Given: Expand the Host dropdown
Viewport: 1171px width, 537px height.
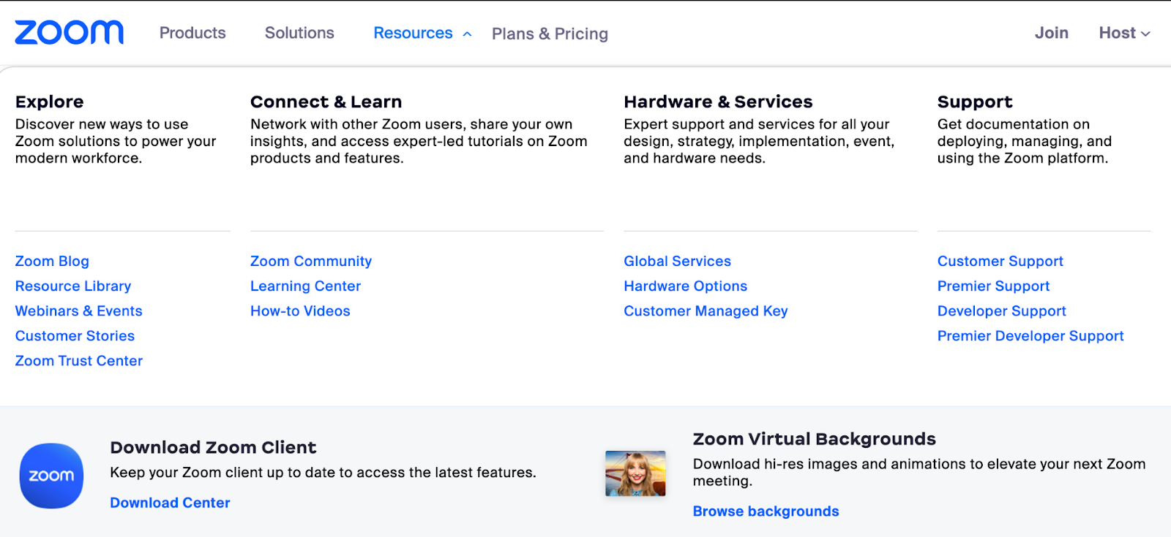Looking at the screenshot, I should click(x=1124, y=33).
